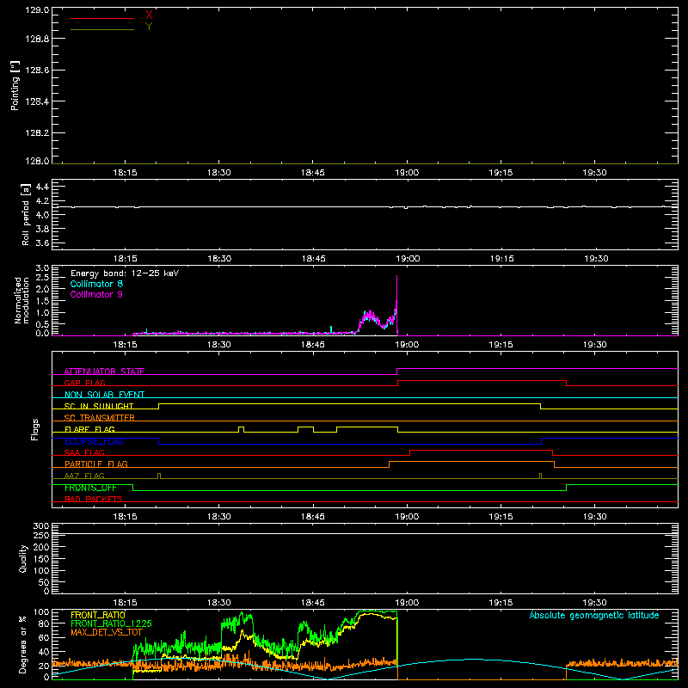Click the SC_IN_SUNLIGHT flag label
The width and height of the screenshot is (688, 688).
click(x=99, y=406)
